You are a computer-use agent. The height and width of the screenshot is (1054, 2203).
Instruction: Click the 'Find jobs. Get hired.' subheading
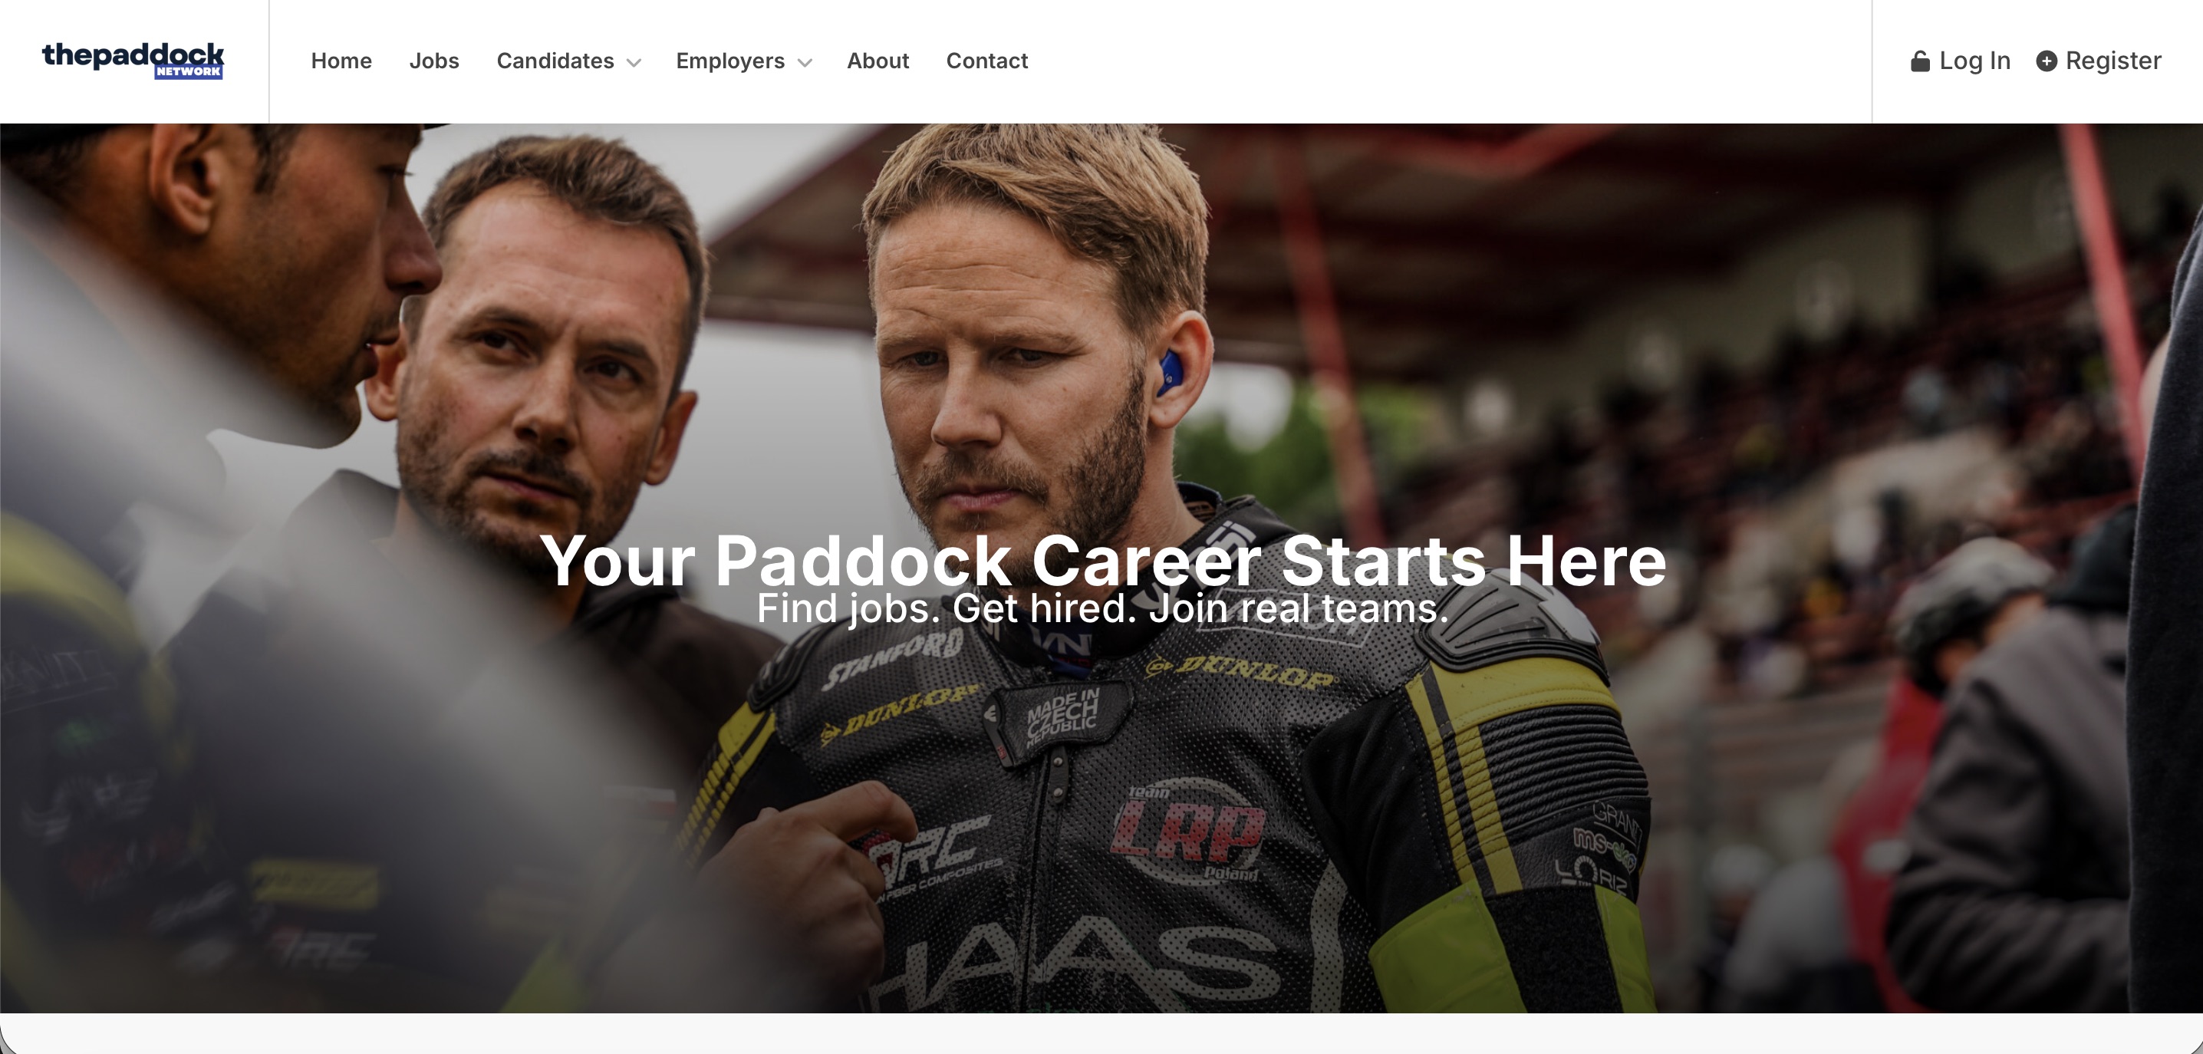coord(1103,608)
